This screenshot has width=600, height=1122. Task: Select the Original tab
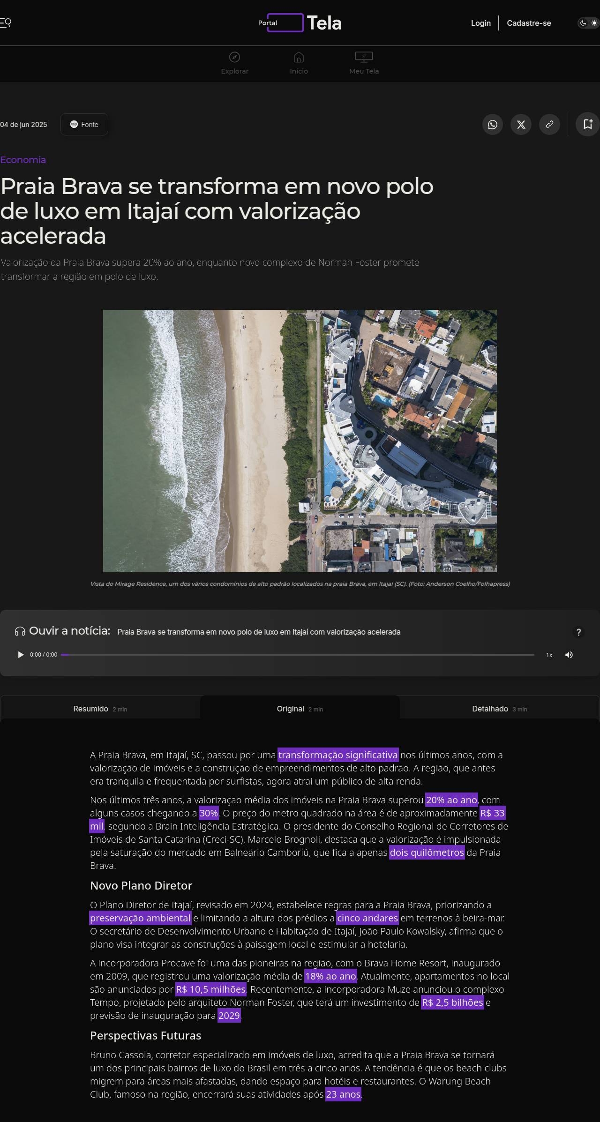tap(300, 709)
